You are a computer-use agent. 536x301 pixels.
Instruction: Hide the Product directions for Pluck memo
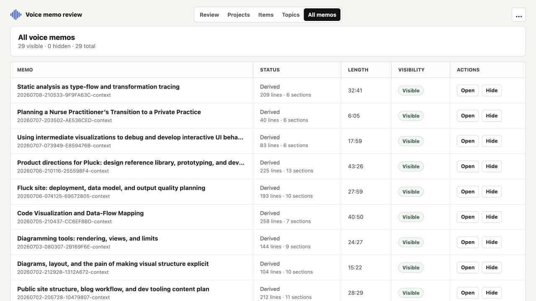pyautogui.click(x=492, y=166)
